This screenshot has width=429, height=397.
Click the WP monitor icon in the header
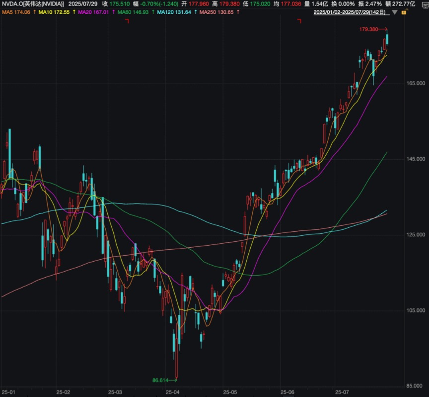click(x=426, y=4)
